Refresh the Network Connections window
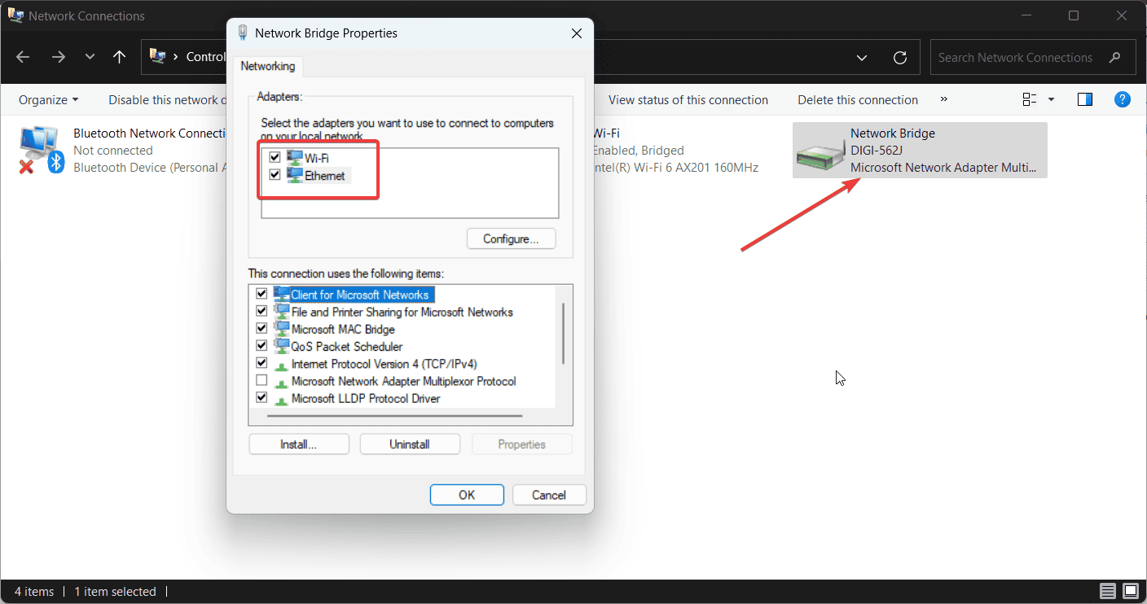The width and height of the screenshot is (1147, 604). 900,57
